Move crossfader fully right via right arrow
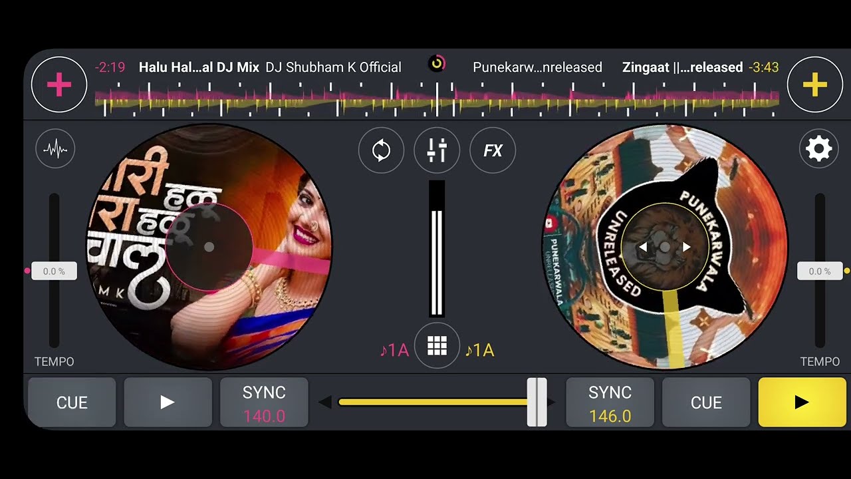 (551, 402)
